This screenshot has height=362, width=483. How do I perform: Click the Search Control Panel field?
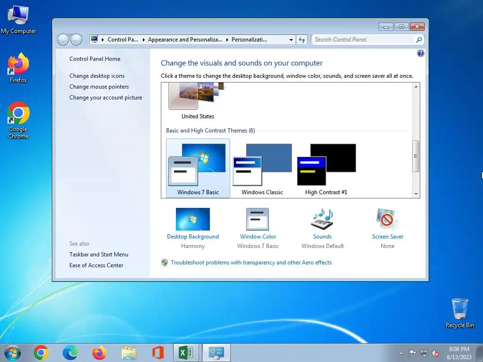click(364, 40)
